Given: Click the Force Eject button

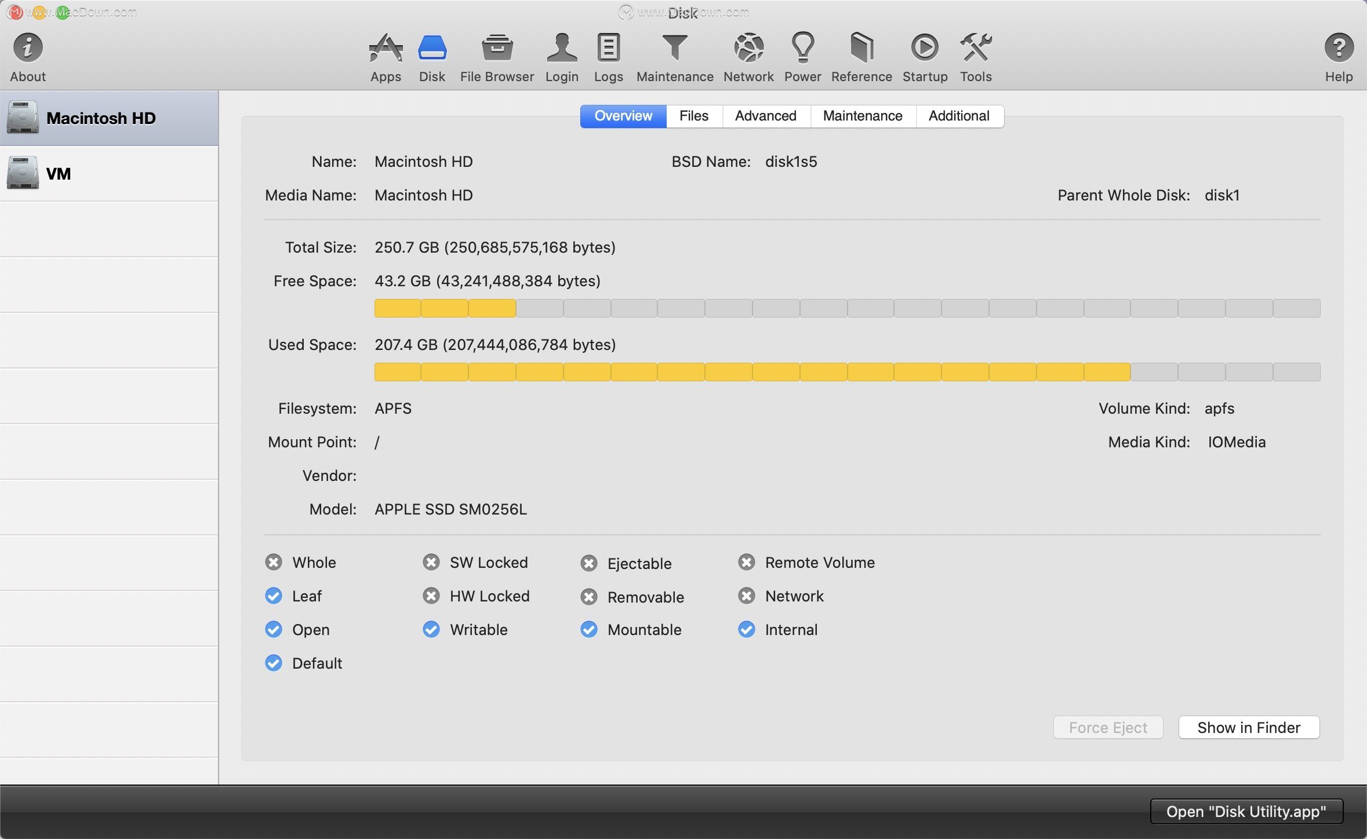Looking at the screenshot, I should pos(1108,727).
